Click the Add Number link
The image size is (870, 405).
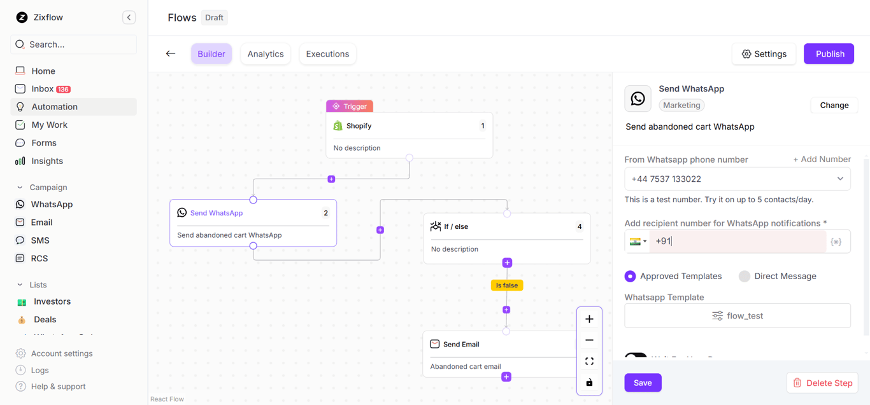822,159
